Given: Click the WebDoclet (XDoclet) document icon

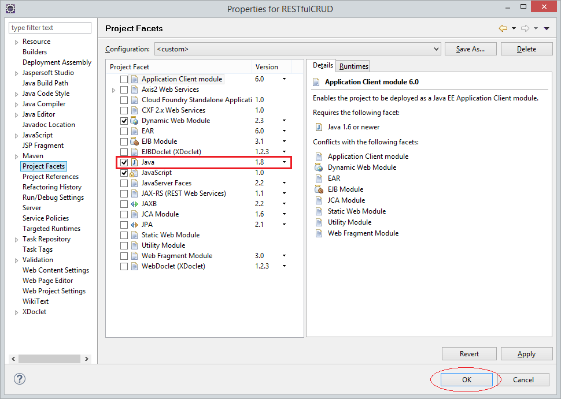Looking at the screenshot, I should (134, 266).
